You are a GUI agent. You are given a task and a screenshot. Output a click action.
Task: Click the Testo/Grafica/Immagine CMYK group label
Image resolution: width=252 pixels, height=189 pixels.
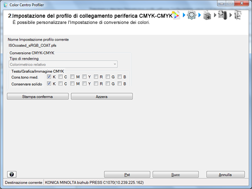(38, 71)
